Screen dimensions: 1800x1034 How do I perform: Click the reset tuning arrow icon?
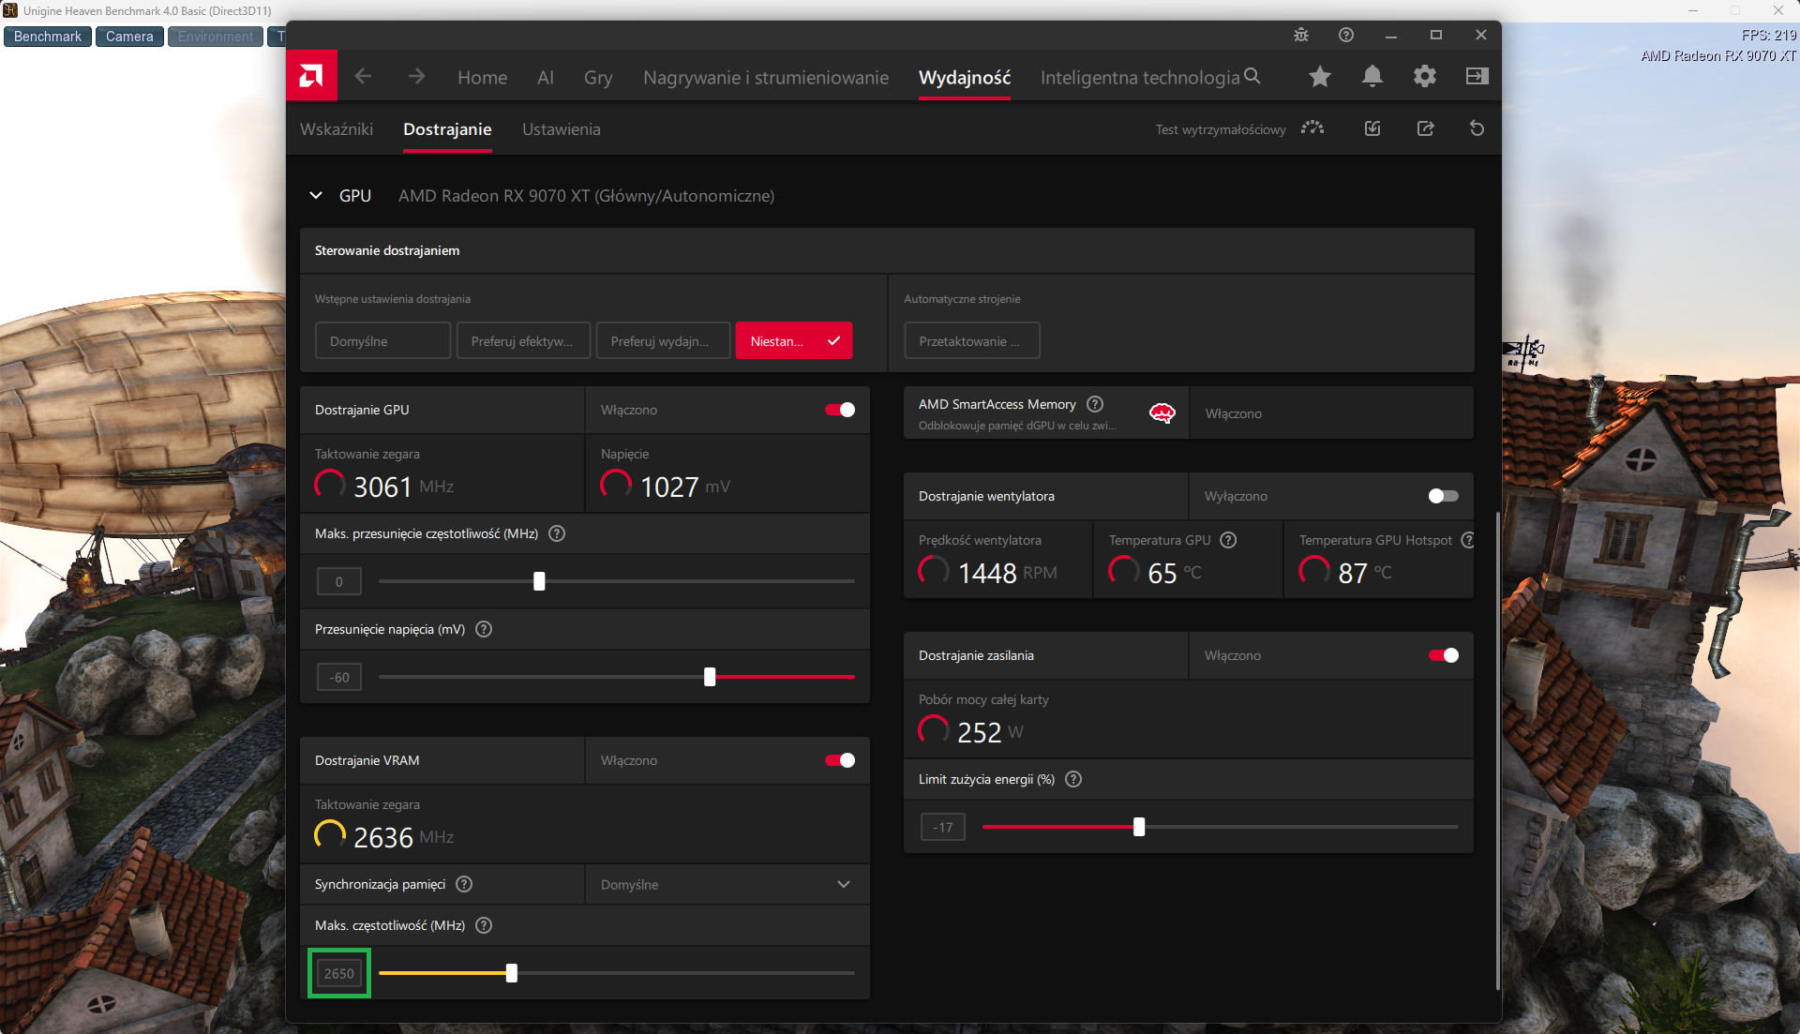click(x=1477, y=128)
